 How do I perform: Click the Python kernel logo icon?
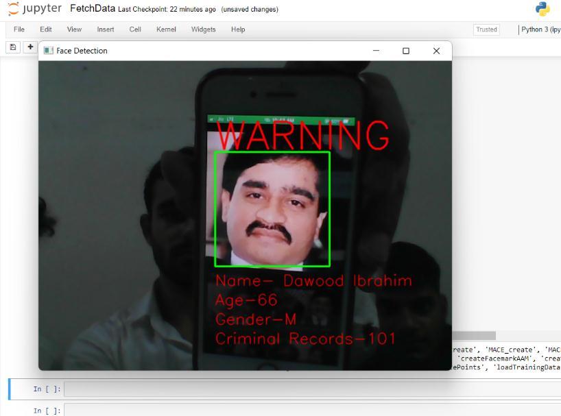542,9
